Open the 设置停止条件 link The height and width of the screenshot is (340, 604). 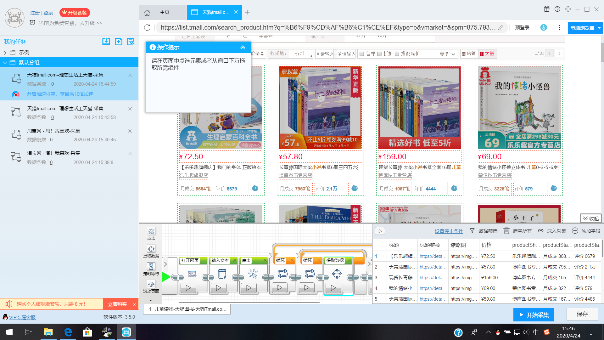449,231
